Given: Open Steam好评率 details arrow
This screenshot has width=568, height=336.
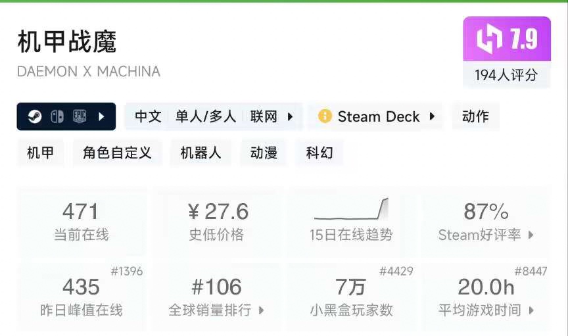Looking at the screenshot, I should pos(531,235).
